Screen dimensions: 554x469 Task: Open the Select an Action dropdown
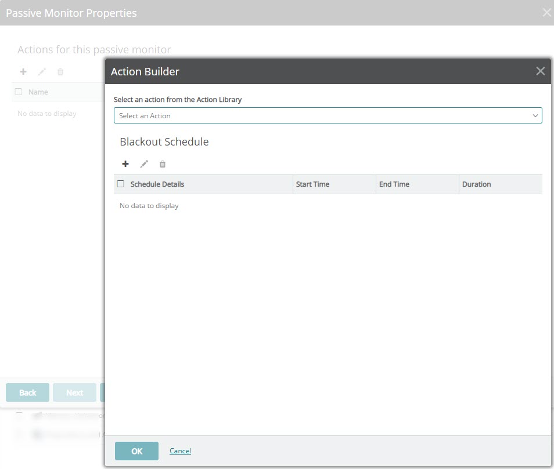(x=328, y=115)
